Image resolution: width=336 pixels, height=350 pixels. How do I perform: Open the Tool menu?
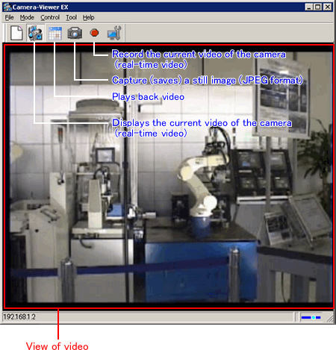(71, 18)
